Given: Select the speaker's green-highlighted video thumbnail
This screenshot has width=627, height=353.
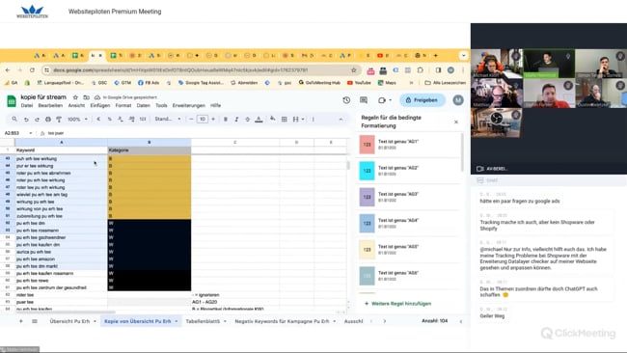Looking at the screenshot, I should 549,64.
